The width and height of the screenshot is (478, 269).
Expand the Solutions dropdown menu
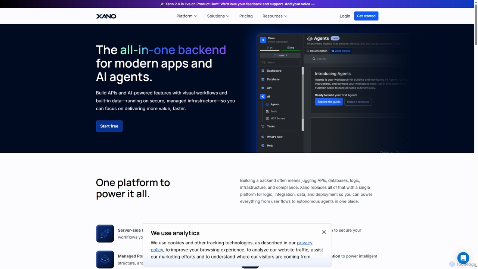point(218,16)
